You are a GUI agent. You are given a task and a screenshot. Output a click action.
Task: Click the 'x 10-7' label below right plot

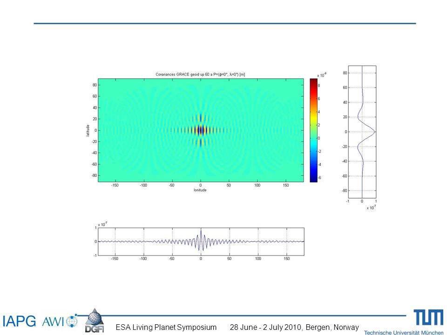371,208
